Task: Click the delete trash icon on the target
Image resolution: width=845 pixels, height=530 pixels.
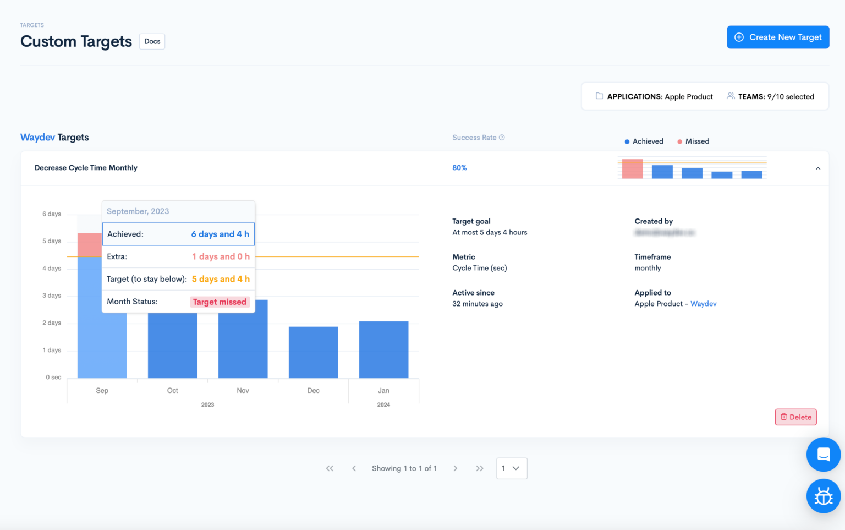Action: click(784, 417)
